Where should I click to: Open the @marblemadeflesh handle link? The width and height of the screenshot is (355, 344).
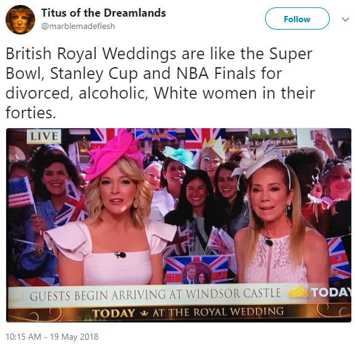[x=78, y=27]
